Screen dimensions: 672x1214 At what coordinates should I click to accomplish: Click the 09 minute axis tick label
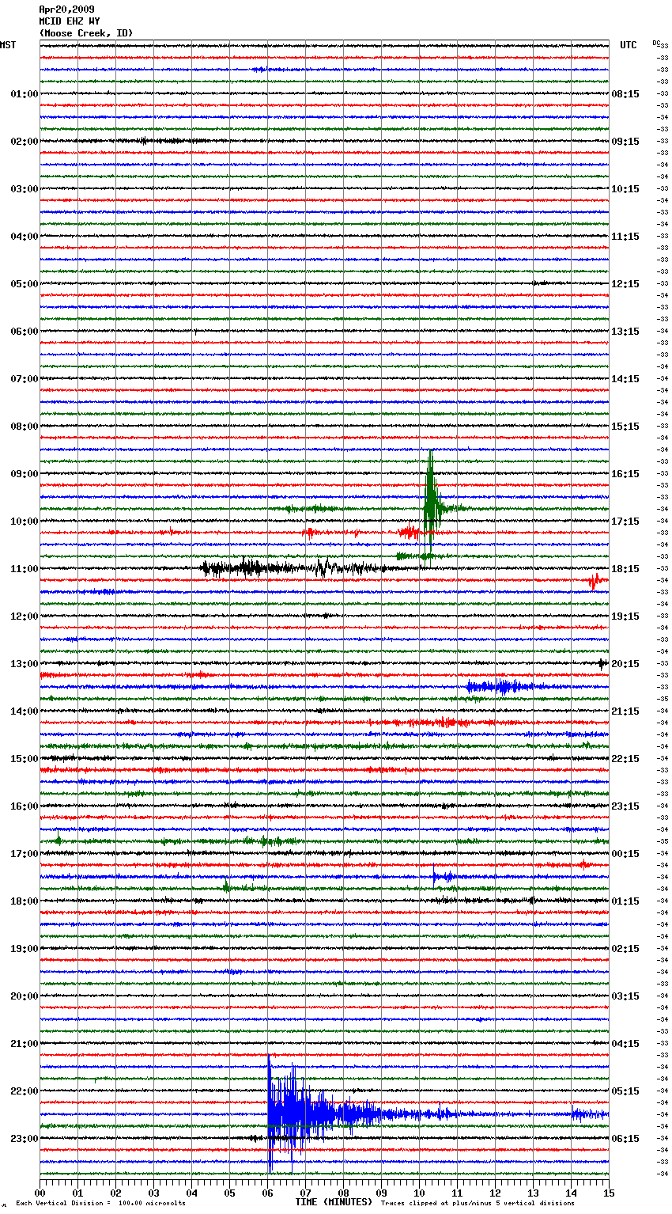pos(381,1193)
